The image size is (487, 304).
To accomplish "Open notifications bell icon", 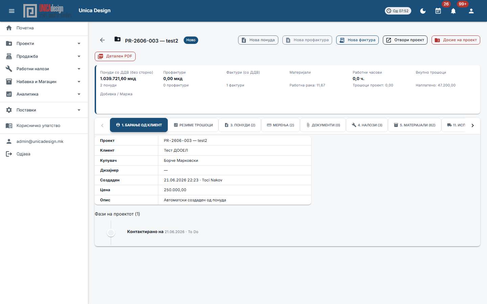I will point(453,11).
